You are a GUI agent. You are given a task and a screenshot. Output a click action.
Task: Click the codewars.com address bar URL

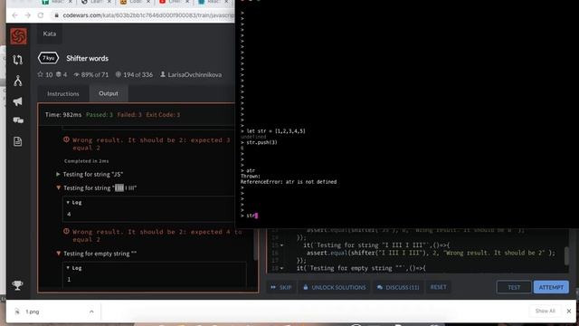(x=147, y=15)
